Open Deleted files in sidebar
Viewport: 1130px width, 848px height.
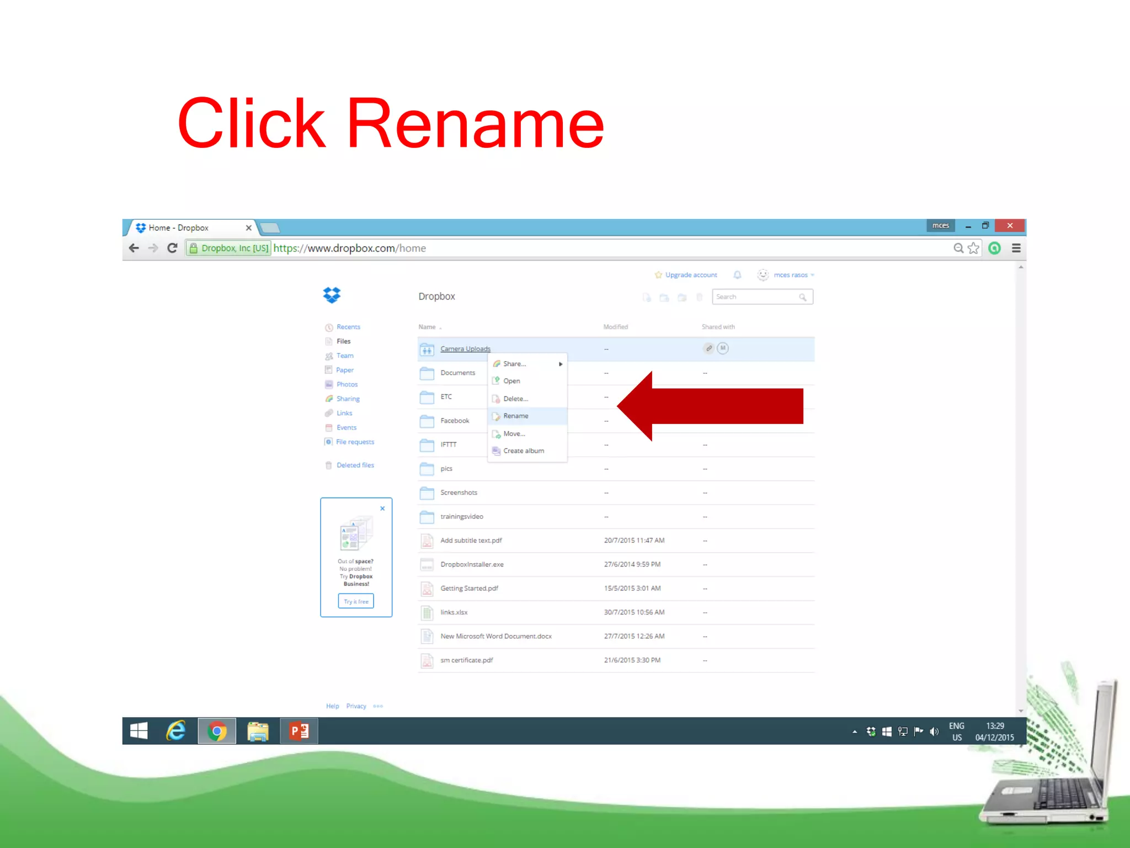[355, 465]
